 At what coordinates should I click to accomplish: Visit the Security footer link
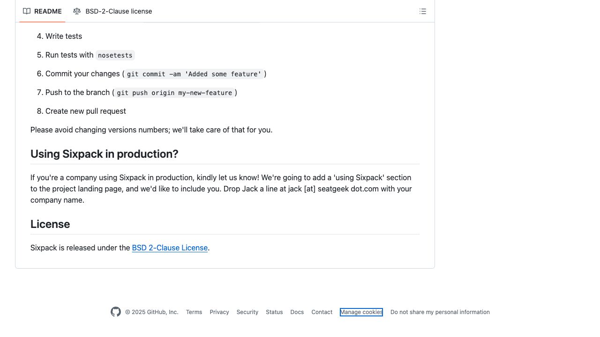point(247,312)
